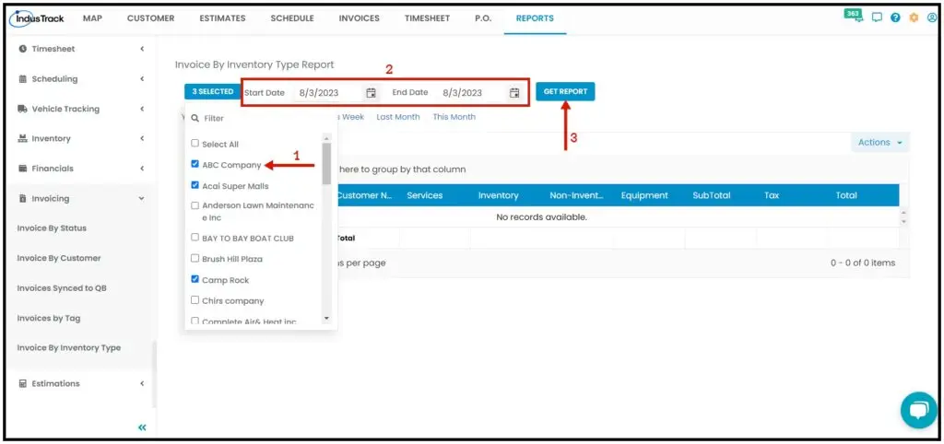Viewport: 944px width, 444px height.
Task: Expand Financials sidebar section chevron
Action: 142,169
